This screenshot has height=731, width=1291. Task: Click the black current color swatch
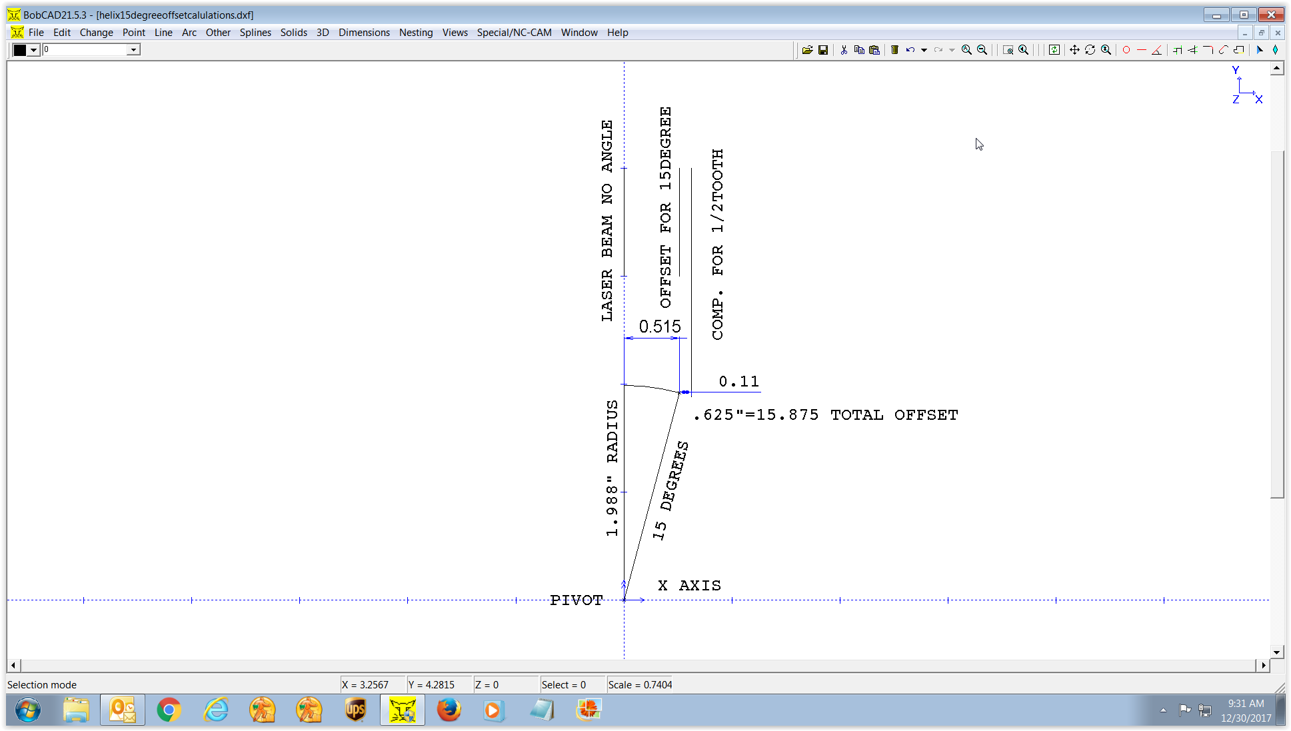point(20,50)
